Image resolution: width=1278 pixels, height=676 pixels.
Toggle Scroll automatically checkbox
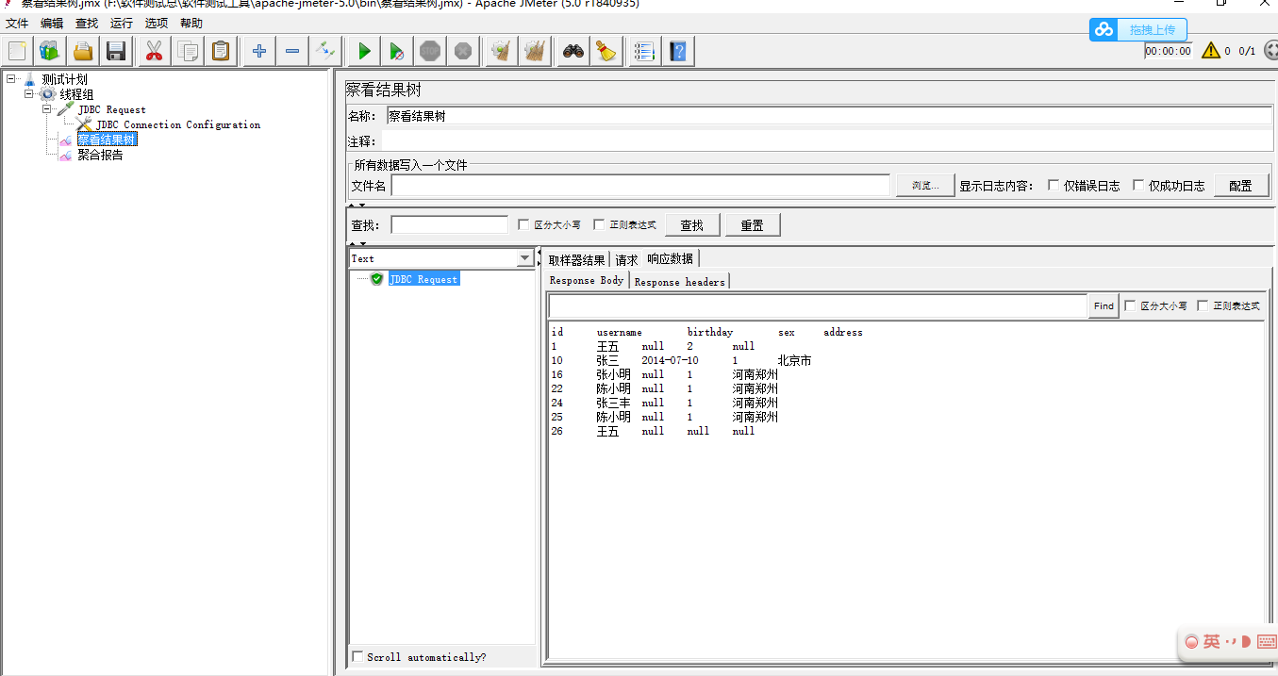coord(357,656)
